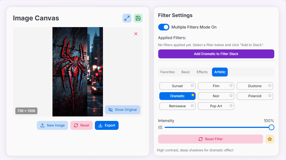Click the green save icon button
Viewport: 286px width, 160px height.
pyautogui.click(x=138, y=18)
